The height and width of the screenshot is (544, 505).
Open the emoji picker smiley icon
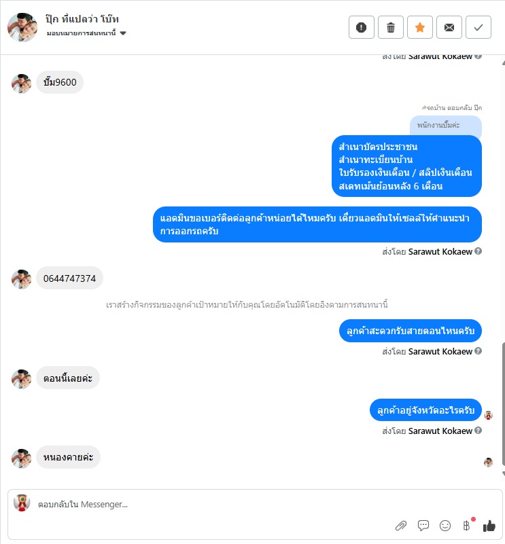pos(445,526)
